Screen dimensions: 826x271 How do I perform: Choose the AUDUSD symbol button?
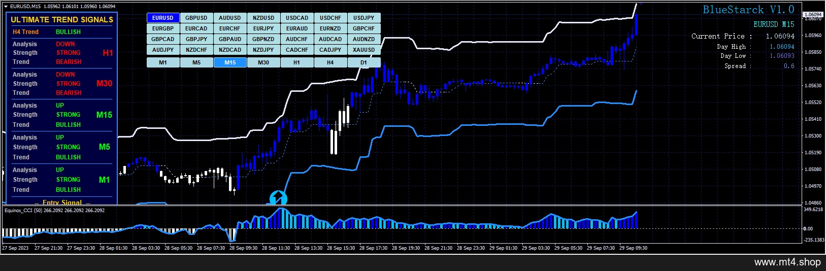pos(230,18)
